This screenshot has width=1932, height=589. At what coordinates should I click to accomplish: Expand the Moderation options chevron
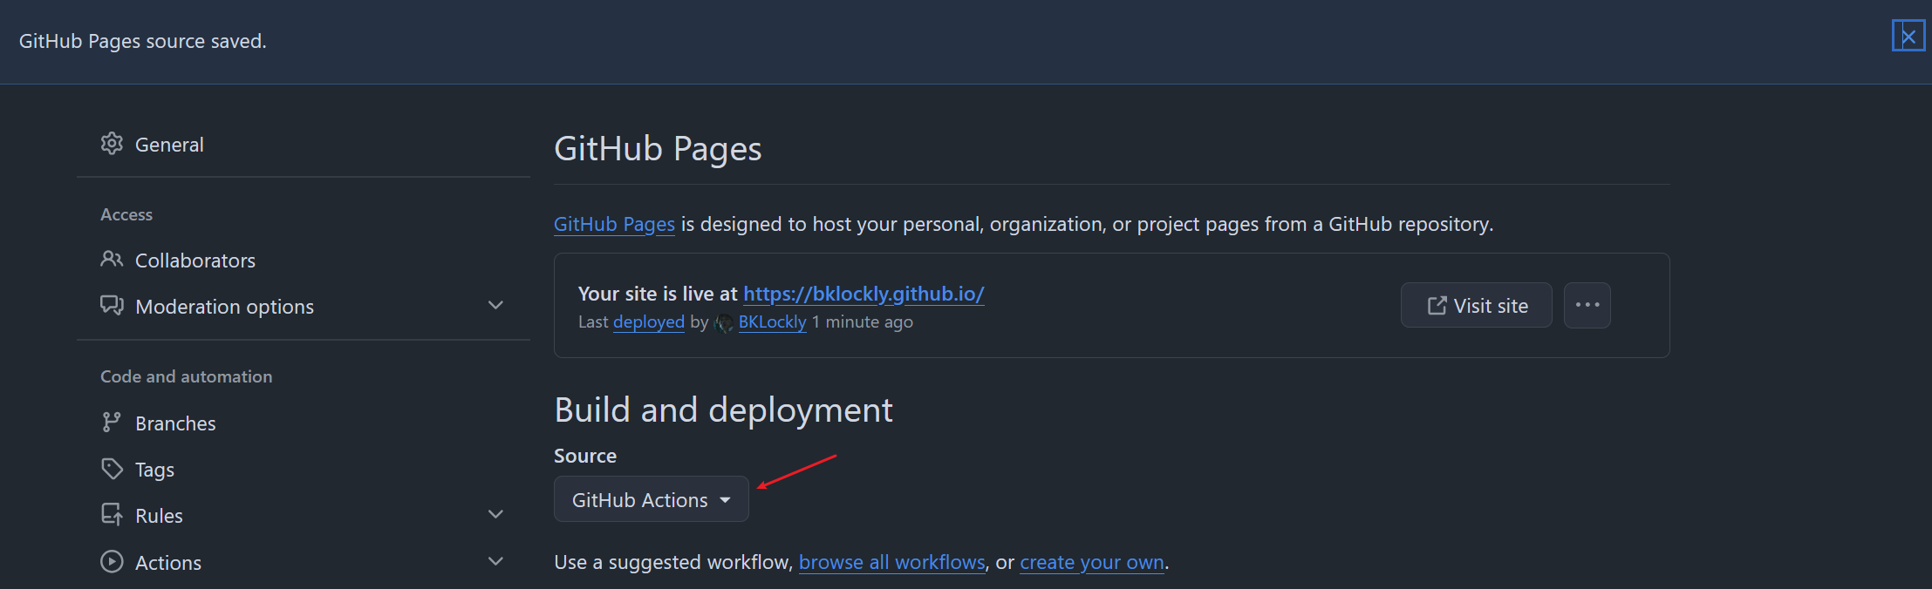tap(495, 305)
